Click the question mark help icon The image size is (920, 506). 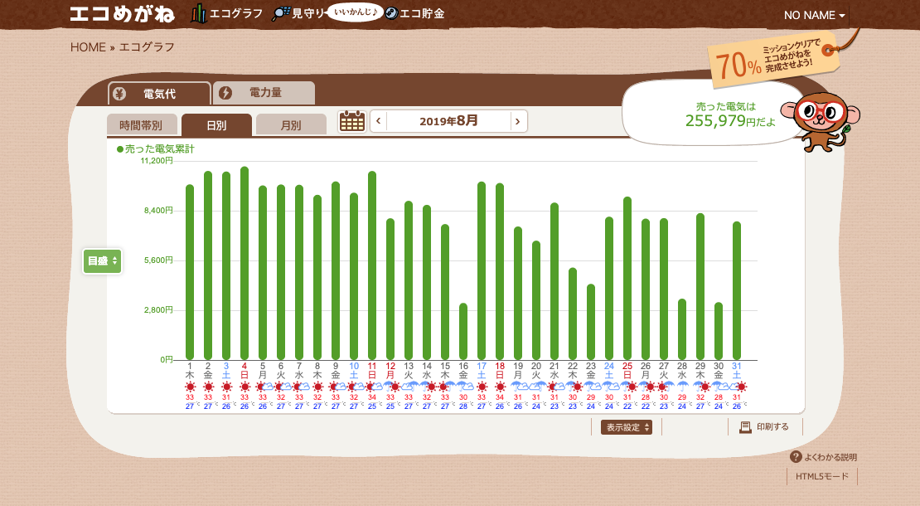click(796, 457)
